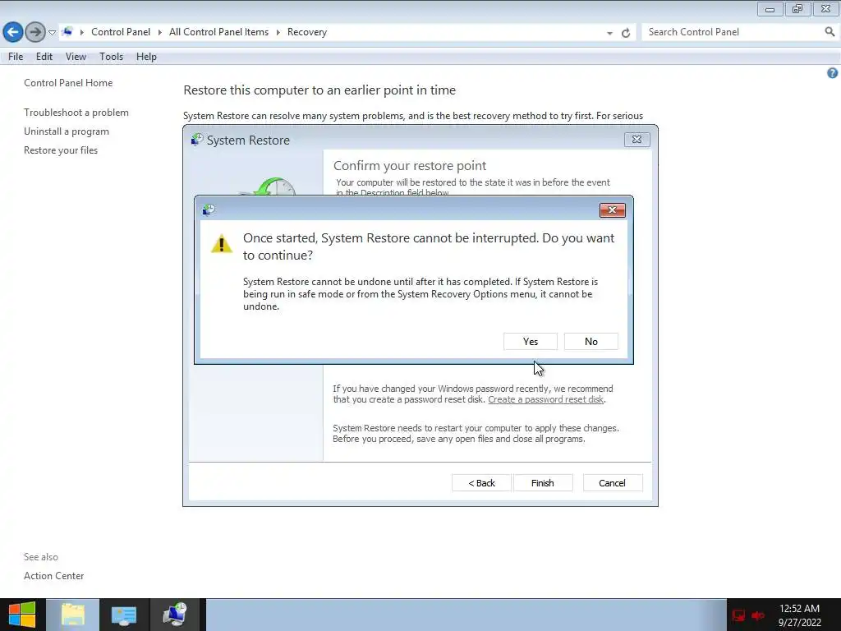Go to the previous step with Back button
The image size is (841, 631).
(481, 483)
